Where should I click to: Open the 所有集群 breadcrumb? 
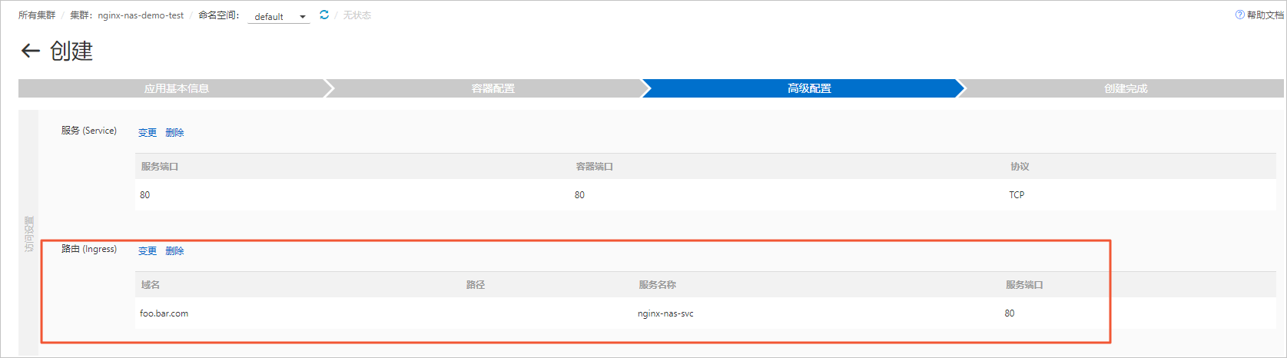tap(37, 15)
